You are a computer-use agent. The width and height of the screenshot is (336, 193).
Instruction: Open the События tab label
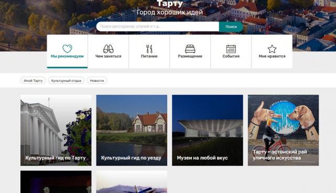[231, 56]
